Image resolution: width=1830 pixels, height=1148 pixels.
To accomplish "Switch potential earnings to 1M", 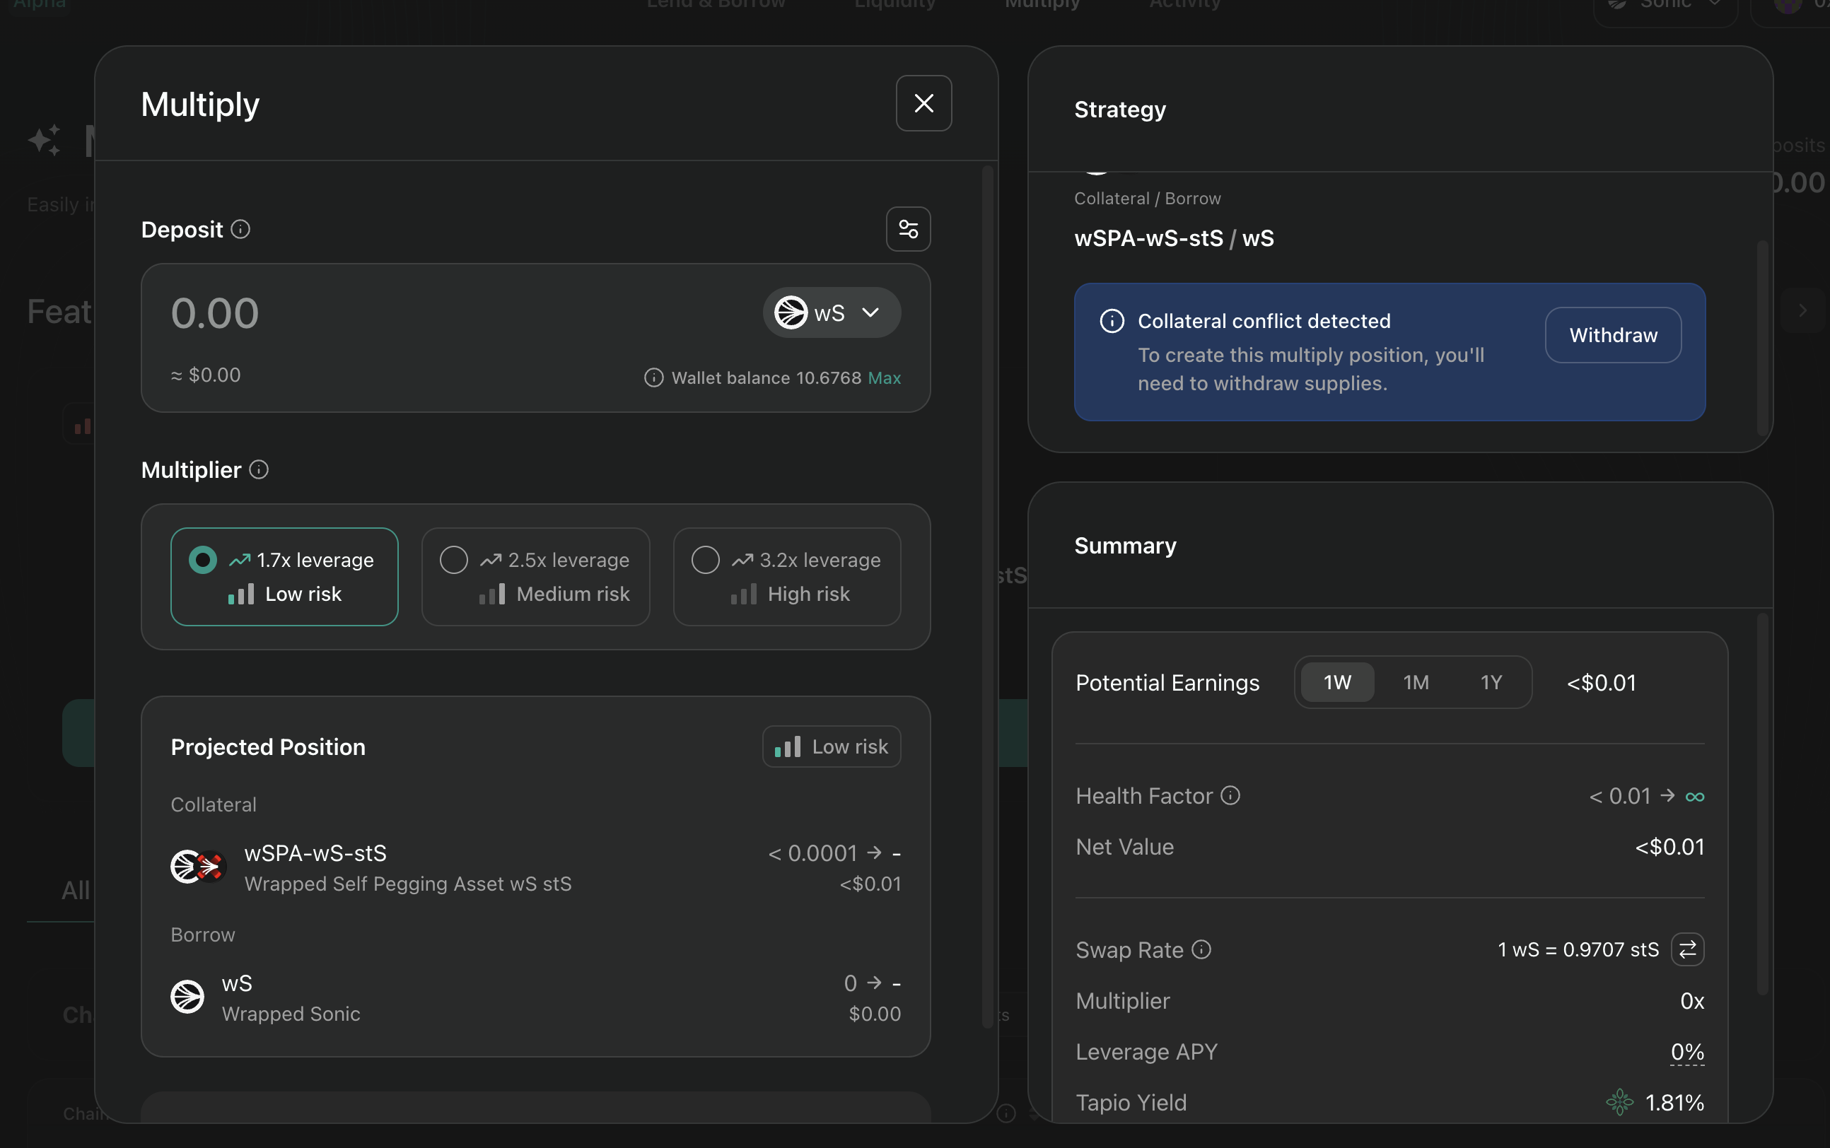I will pyautogui.click(x=1416, y=683).
